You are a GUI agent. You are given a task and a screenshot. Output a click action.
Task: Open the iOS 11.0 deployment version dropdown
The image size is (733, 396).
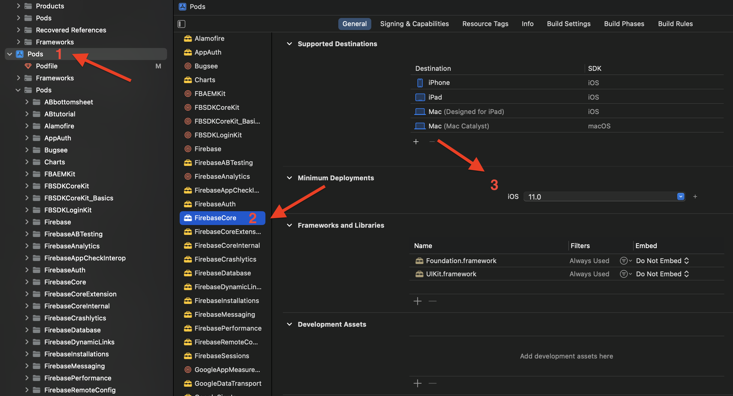[x=681, y=196]
